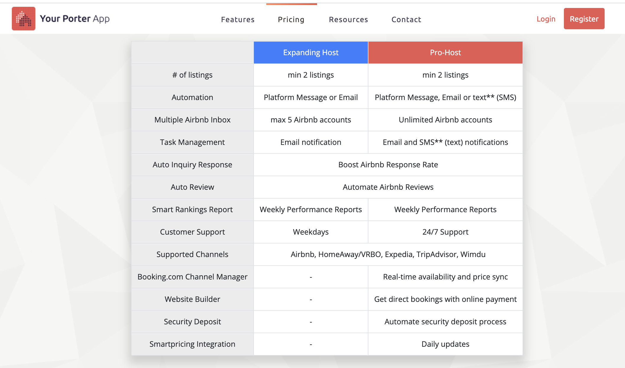Screen dimensions: 625x368
Task: Click the dash in Security Deposit row
Action: 311,322
